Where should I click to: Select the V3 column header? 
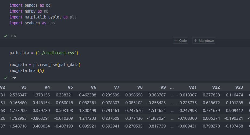24,87
